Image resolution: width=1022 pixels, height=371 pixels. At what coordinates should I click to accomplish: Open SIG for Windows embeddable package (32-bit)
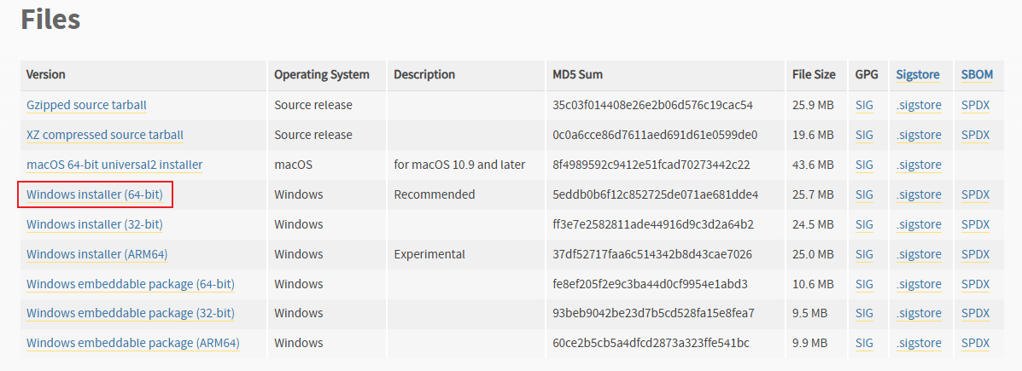864,313
